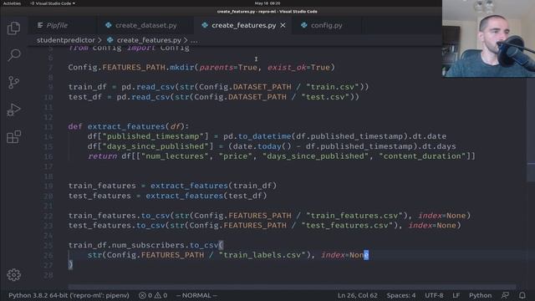535x301 pixels.
Task: Click the clock in the top bar
Action: (x=267, y=3)
